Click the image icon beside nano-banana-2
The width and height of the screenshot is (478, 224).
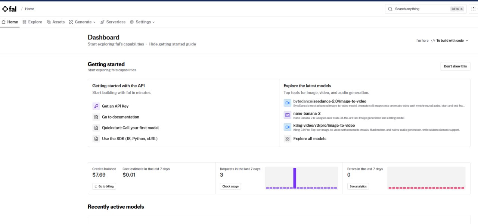pyautogui.click(x=287, y=115)
